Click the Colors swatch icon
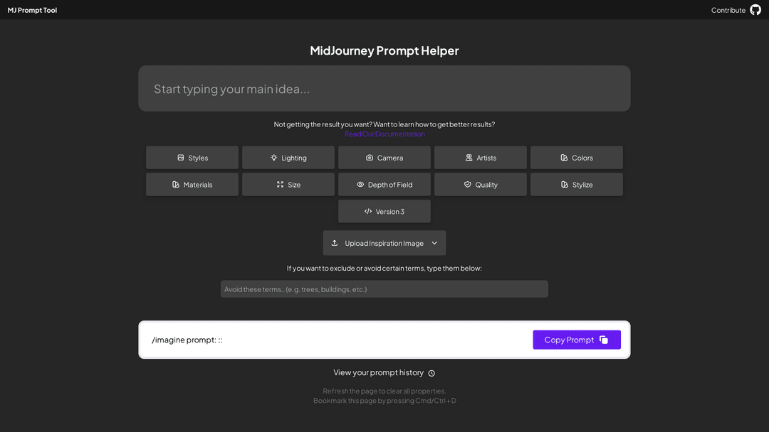This screenshot has width=769, height=432. [564, 158]
